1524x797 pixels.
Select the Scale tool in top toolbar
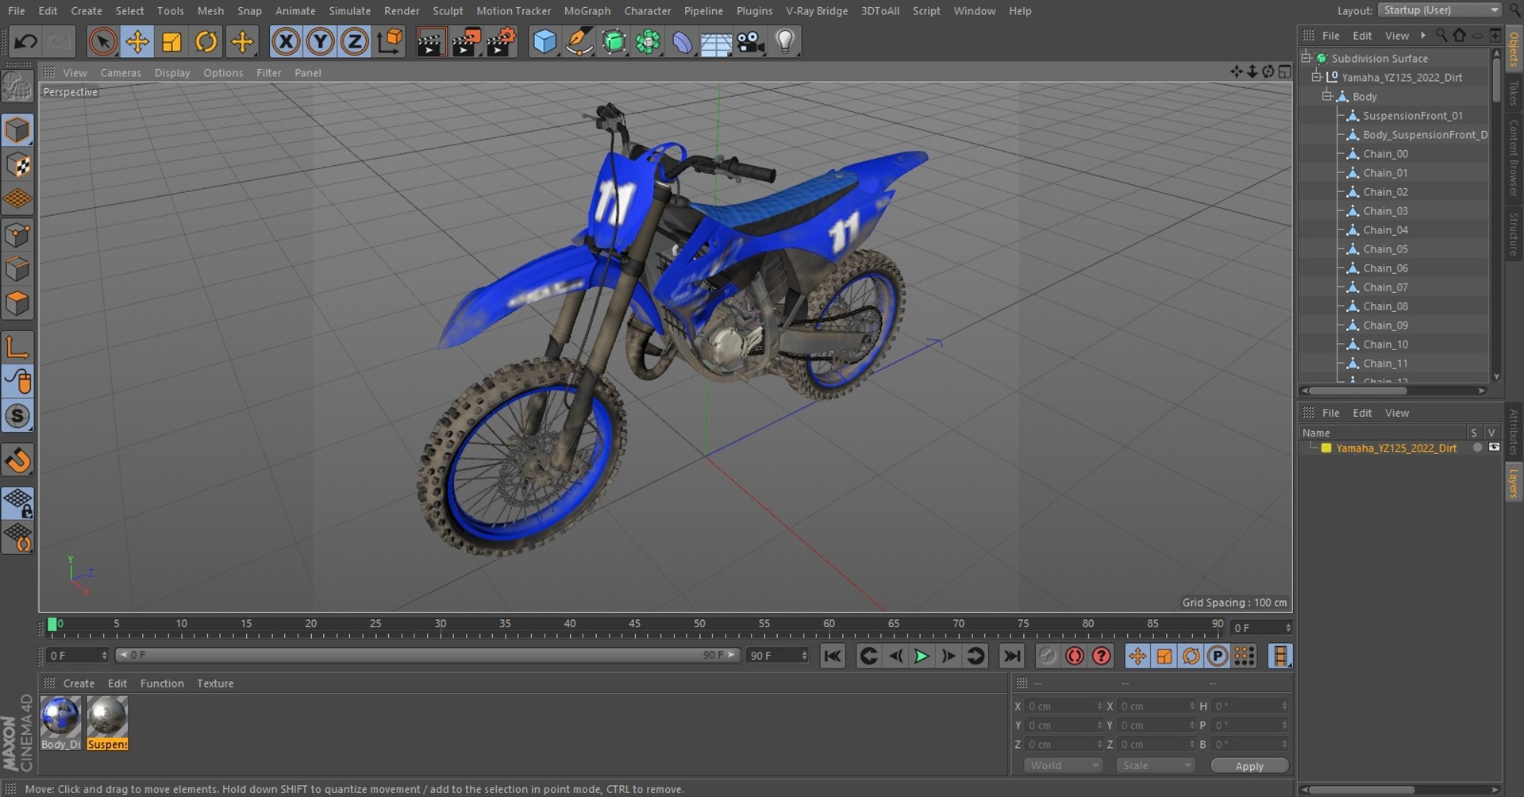[171, 41]
